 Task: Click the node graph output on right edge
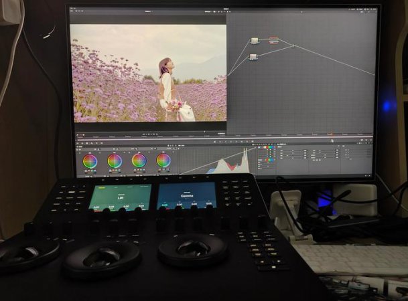[x=372, y=74]
